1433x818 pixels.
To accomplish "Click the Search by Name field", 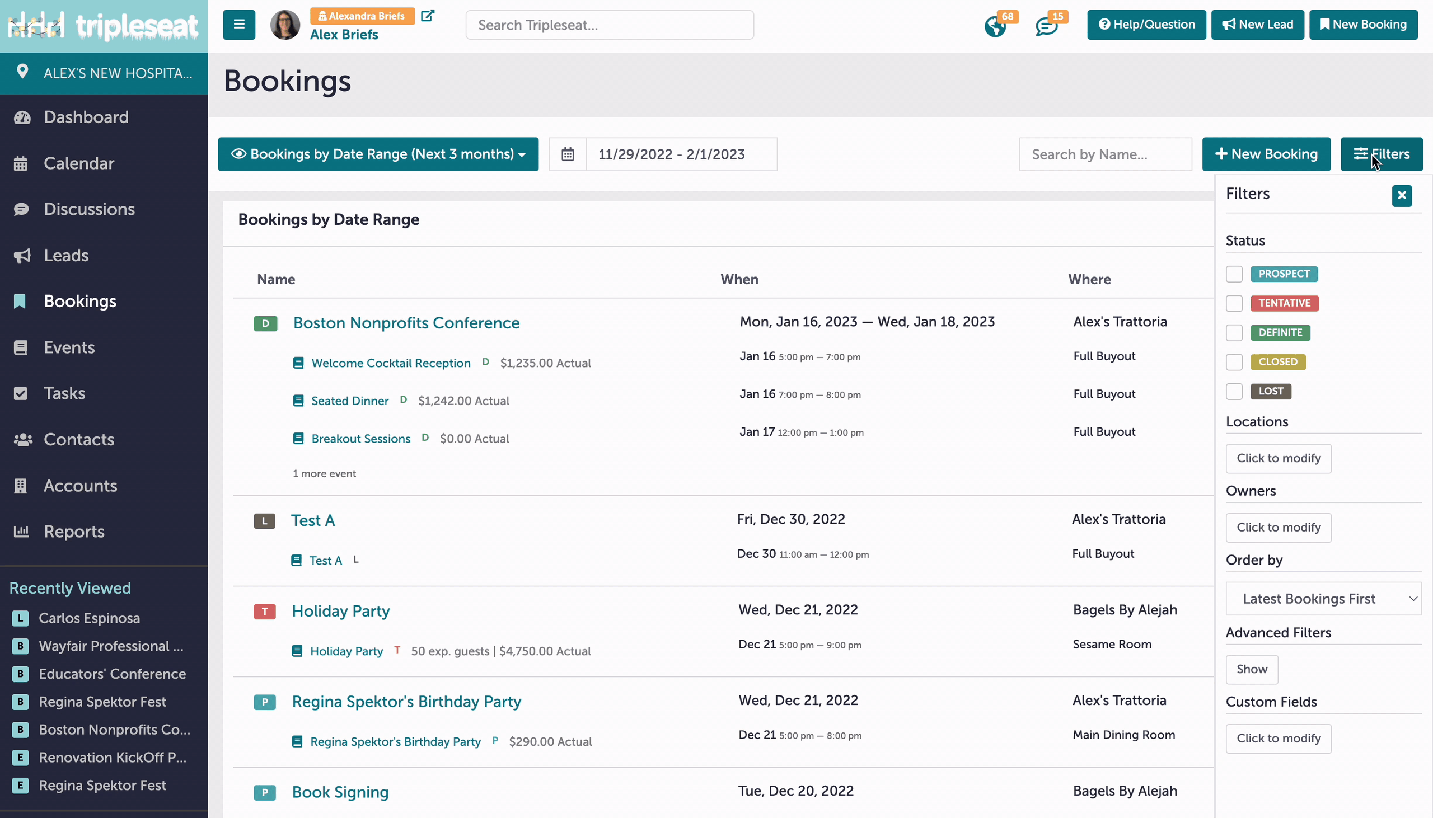I will (x=1106, y=154).
